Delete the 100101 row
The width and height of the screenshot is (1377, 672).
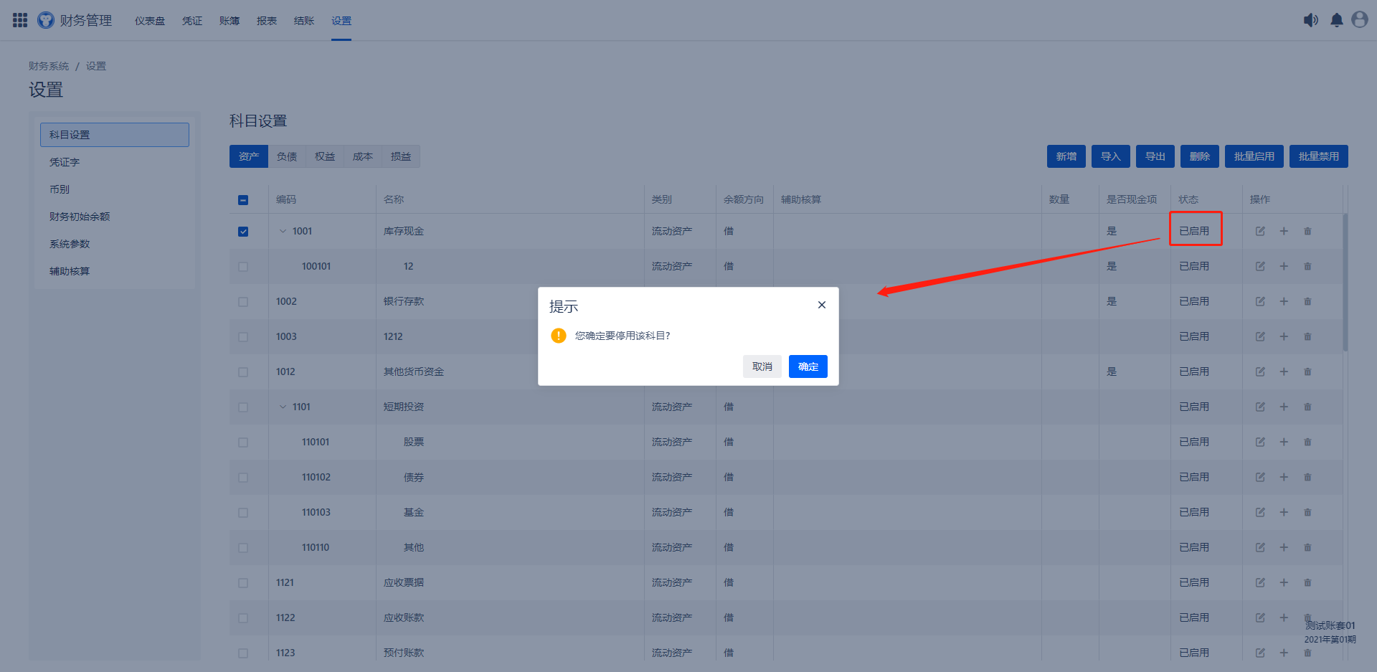(x=1307, y=266)
